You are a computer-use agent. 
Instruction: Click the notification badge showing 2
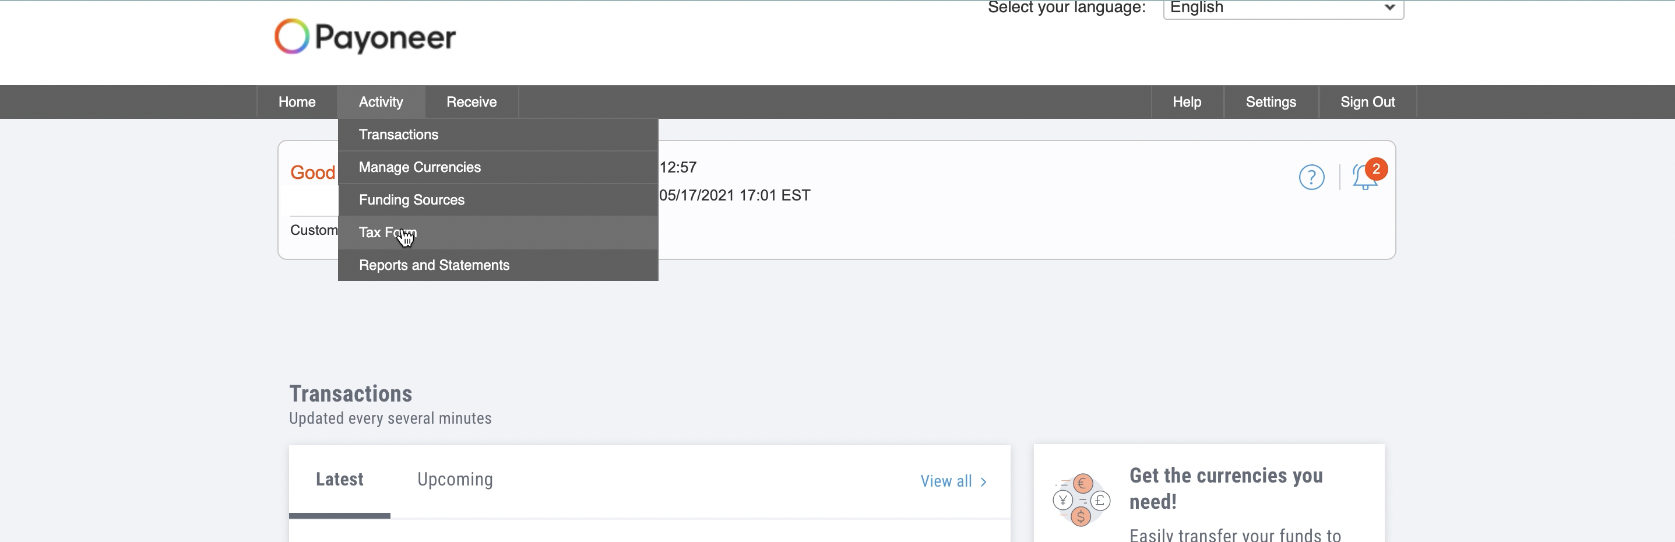(x=1377, y=169)
